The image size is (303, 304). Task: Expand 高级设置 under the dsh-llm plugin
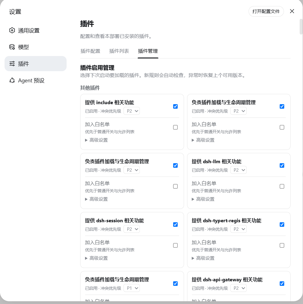coord(203,199)
